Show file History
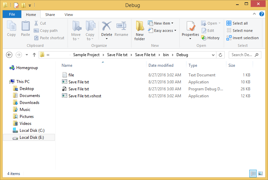268x180 pixels. 210,38
